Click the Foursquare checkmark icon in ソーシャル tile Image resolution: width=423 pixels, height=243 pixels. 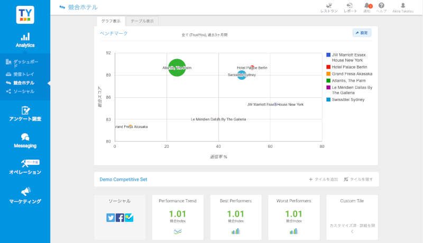129,218
